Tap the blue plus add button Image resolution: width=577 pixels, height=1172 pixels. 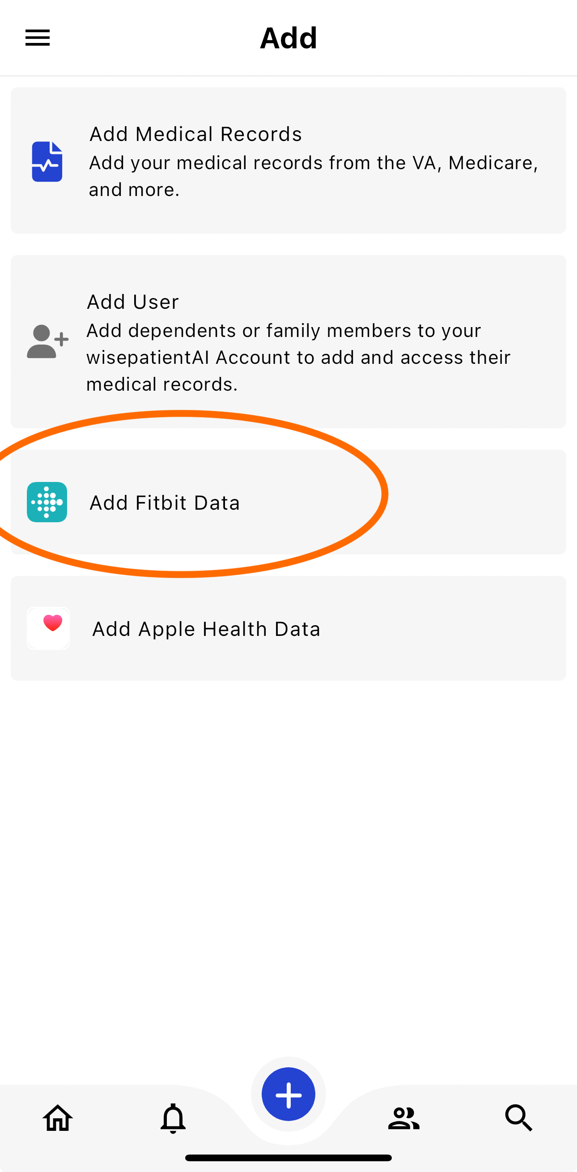pos(288,1094)
